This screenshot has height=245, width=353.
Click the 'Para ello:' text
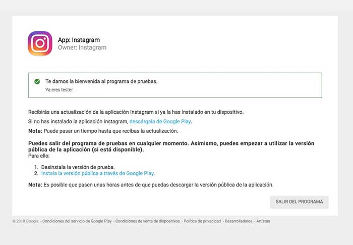pos(39,156)
